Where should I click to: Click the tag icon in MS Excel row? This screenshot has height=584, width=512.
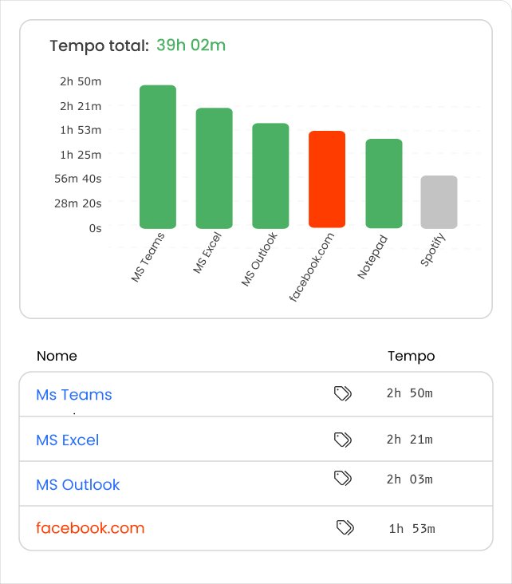coord(343,440)
